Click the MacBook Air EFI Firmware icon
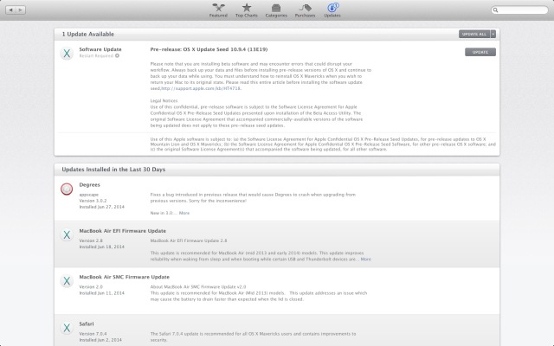Viewport: 554px width, 346px height. (x=67, y=234)
